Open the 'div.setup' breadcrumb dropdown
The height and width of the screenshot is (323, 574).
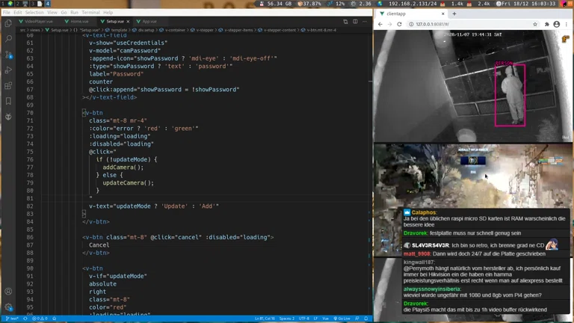pos(143,30)
